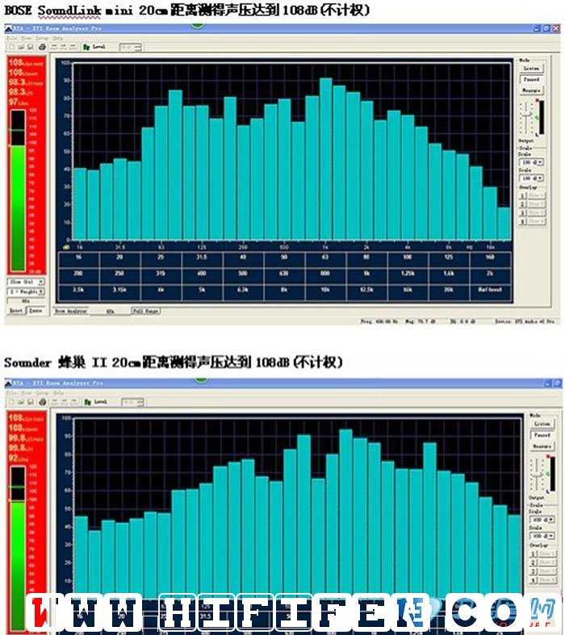565x635 pixels.
Task: Click Full Range button in upper window
Action: click(x=146, y=311)
